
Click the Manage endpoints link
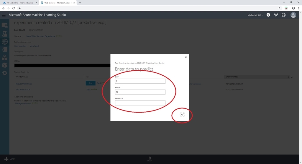[x=23, y=103]
